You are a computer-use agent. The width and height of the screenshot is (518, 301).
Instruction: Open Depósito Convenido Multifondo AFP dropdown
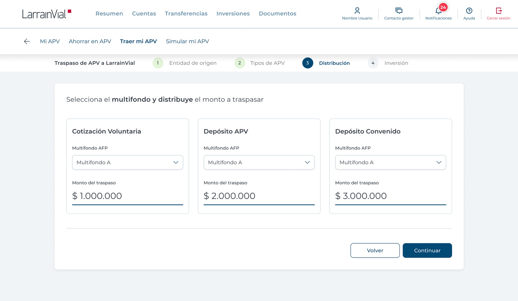click(x=390, y=162)
